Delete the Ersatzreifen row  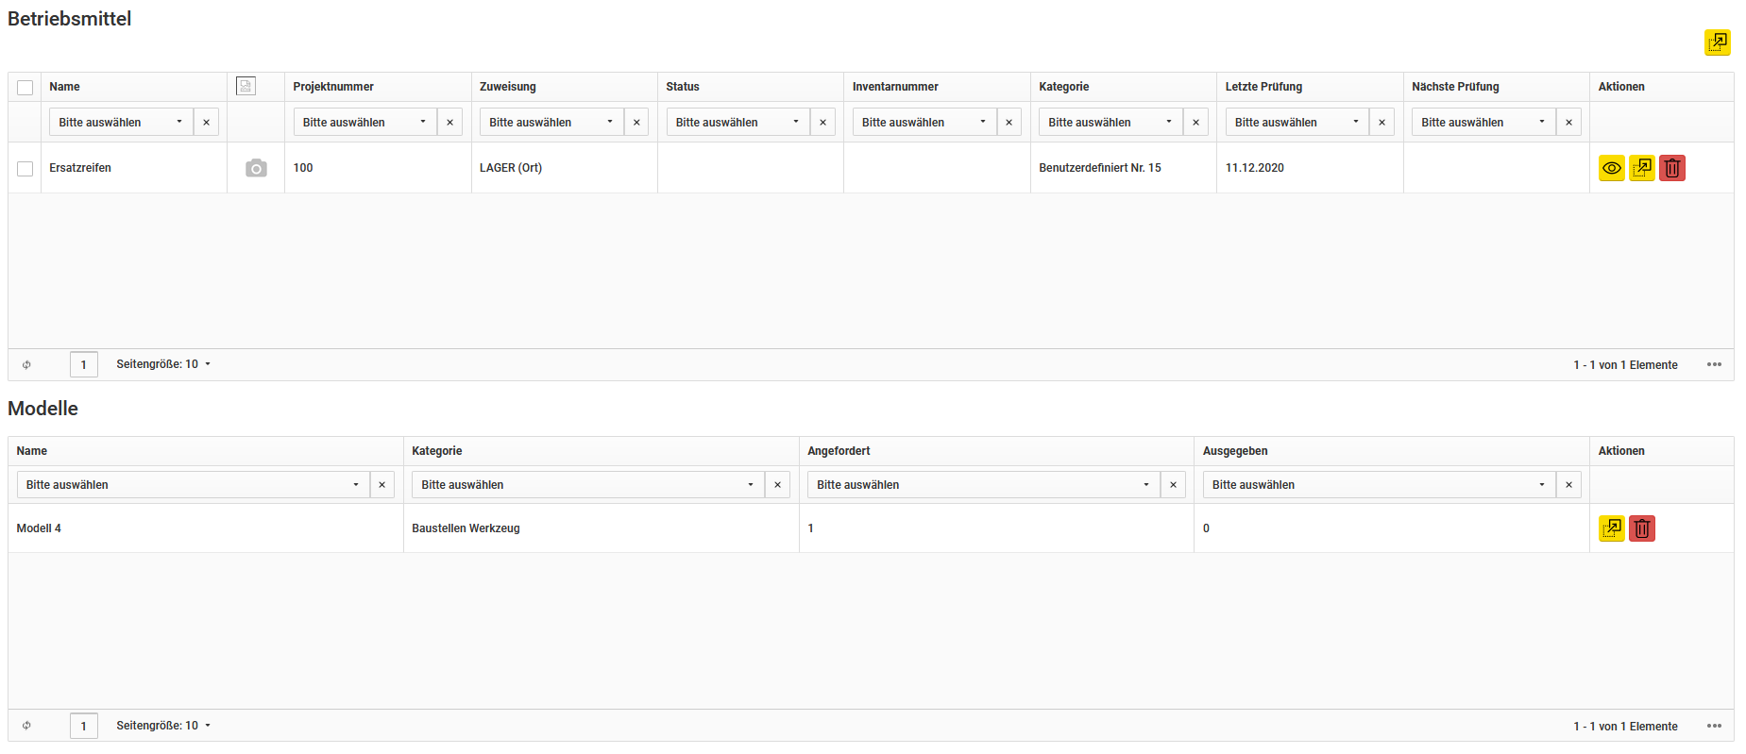(1672, 168)
